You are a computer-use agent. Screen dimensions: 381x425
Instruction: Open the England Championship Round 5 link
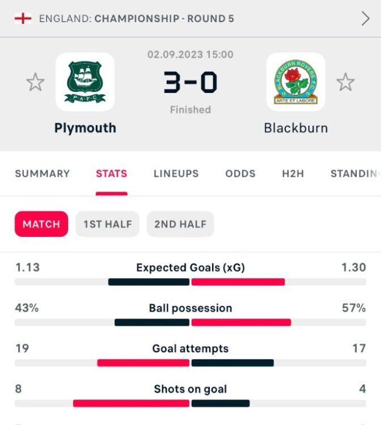[136, 19]
